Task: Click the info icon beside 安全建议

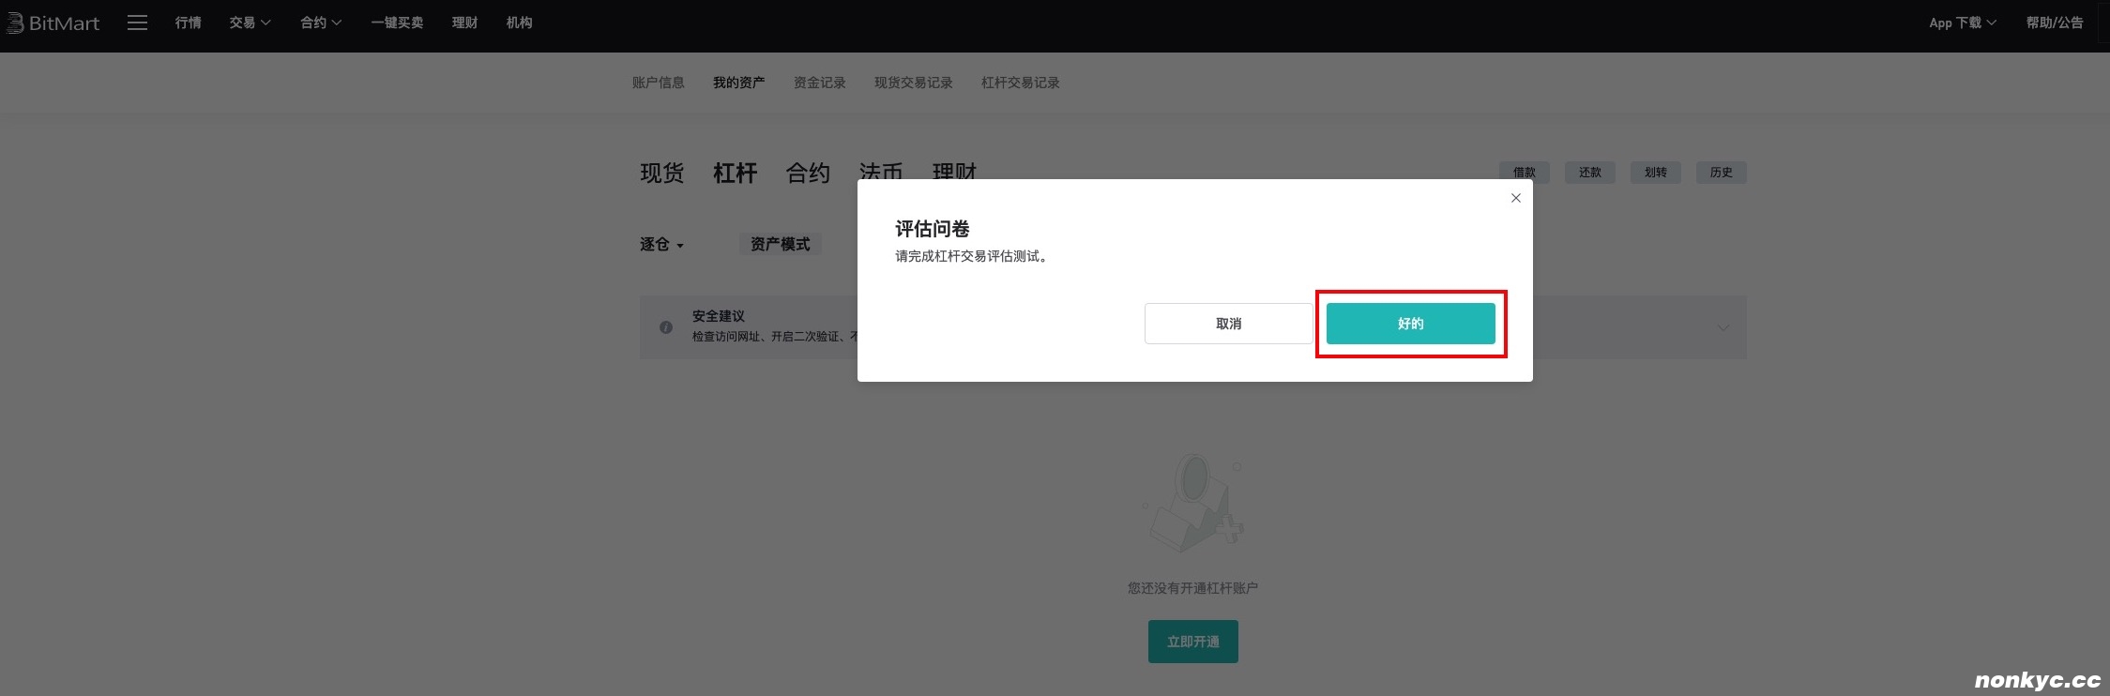Action: pos(666,327)
